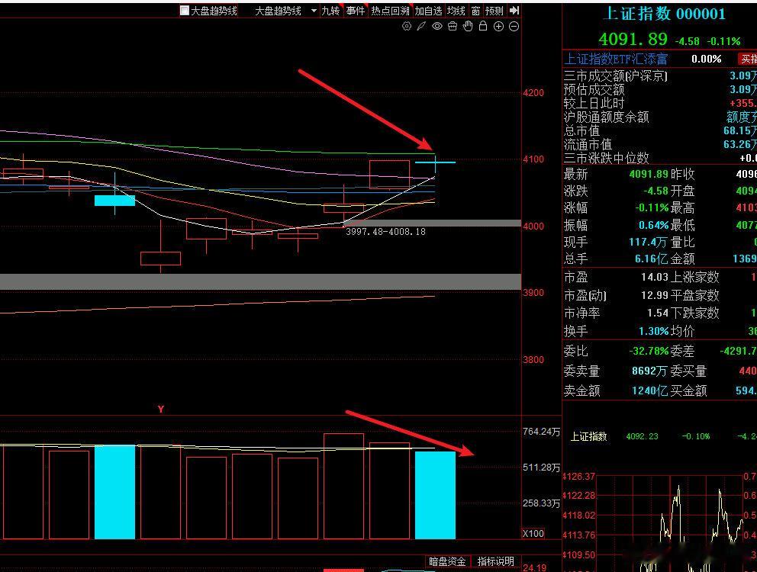
Task: Click the 买 button next to ETF
Action: (x=748, y=59)
